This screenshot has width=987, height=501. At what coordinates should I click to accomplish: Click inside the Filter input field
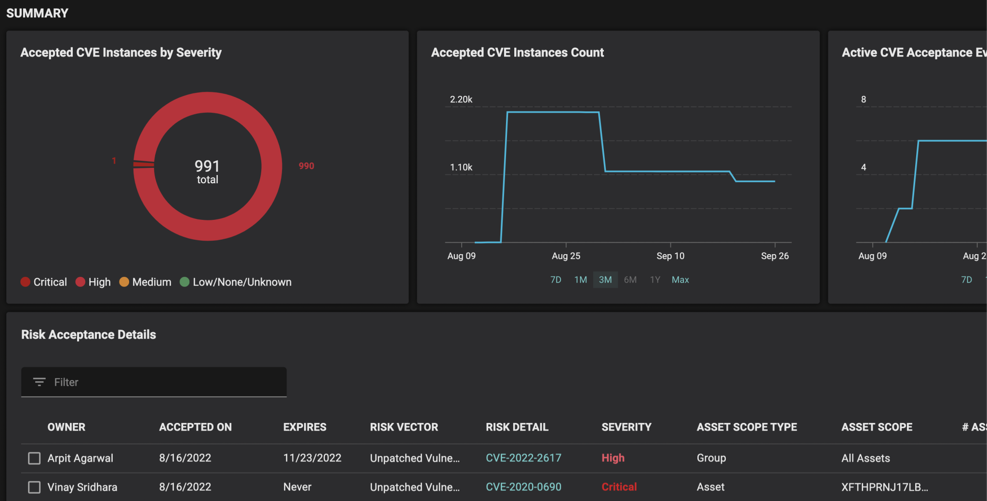[x=145, y=382]
